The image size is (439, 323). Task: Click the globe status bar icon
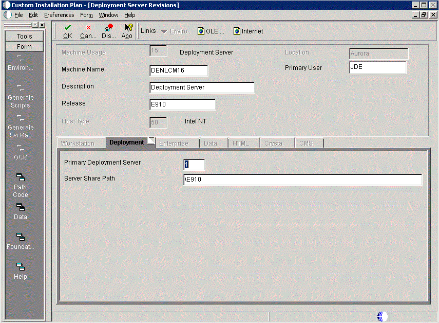point(382,316)
